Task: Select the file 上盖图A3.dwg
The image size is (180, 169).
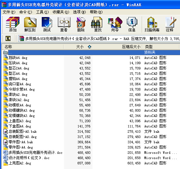Action: pyautogui.click(x=20, y=121)
